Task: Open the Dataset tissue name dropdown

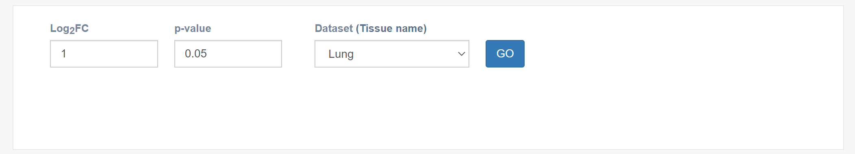Action: (x=392, y=54)
